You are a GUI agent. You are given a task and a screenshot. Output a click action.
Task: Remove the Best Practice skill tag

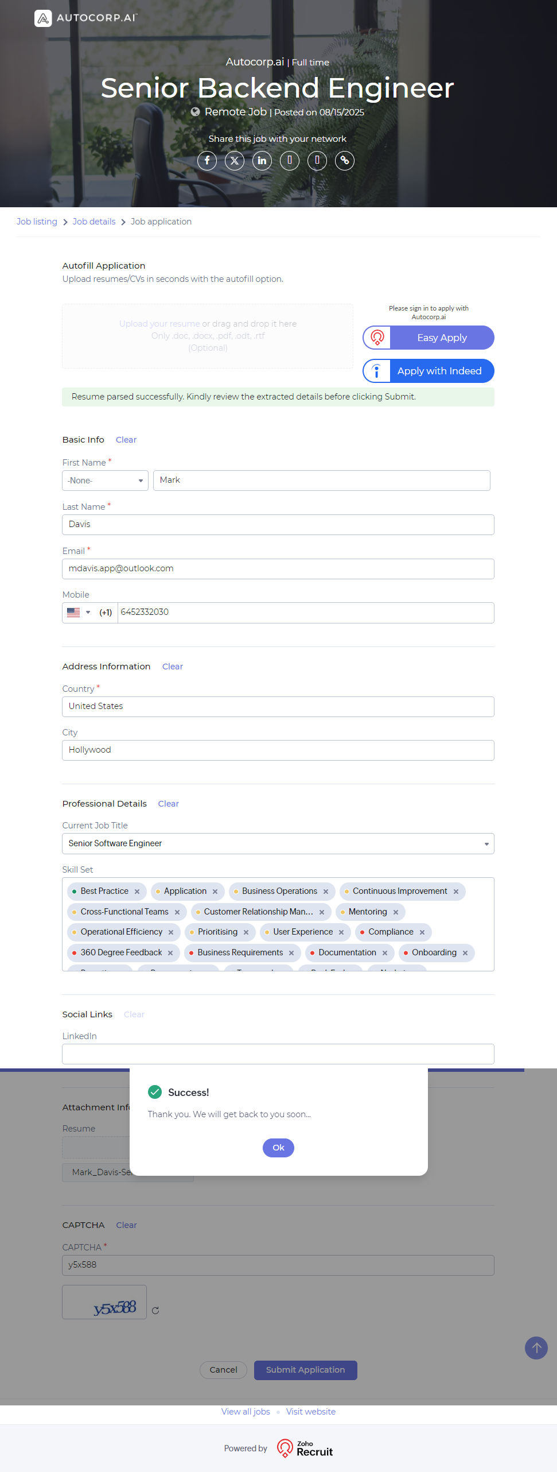[x=137, y=892]
